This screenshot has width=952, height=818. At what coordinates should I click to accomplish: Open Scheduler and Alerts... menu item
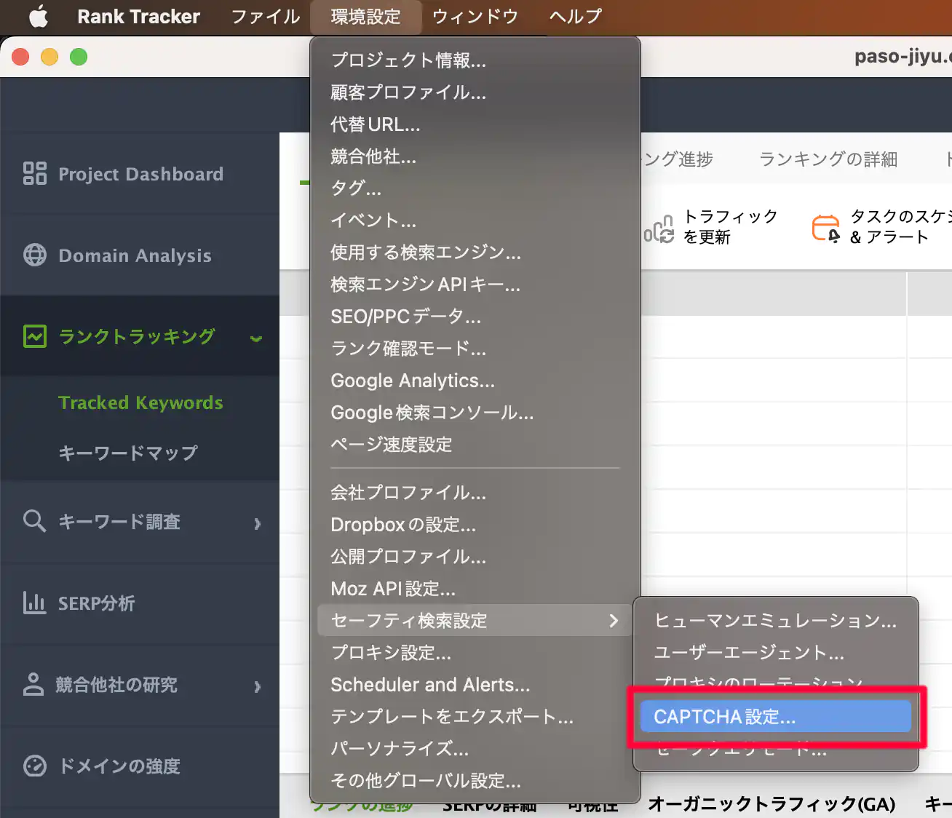tap(475, 684)
